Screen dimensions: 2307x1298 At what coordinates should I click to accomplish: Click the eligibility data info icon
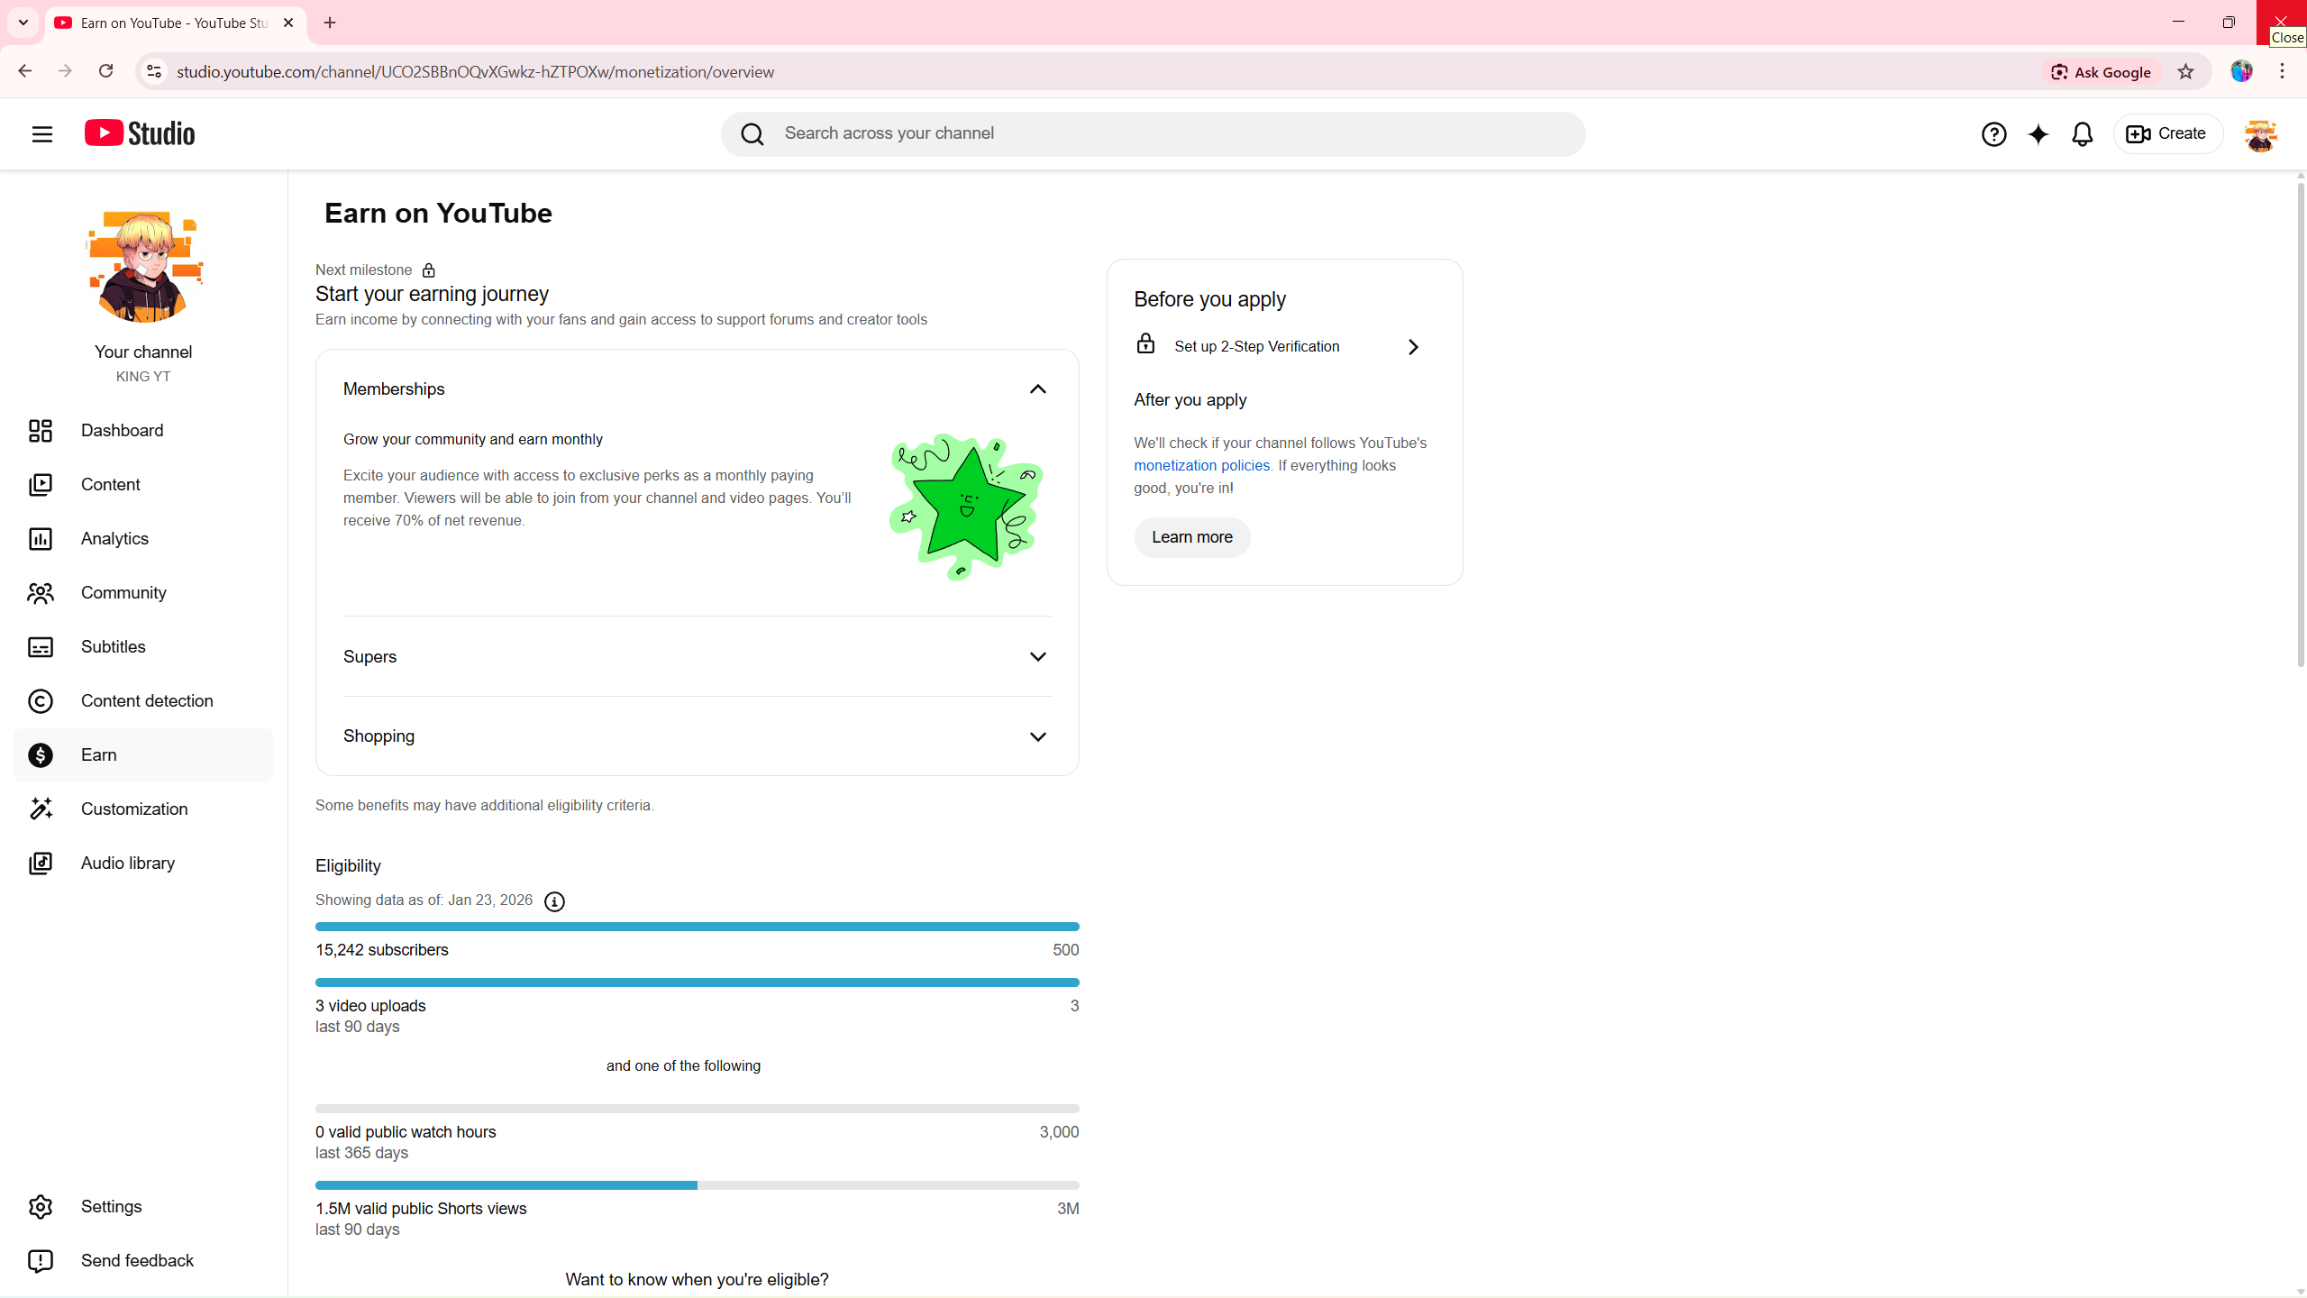pos(554,901)
